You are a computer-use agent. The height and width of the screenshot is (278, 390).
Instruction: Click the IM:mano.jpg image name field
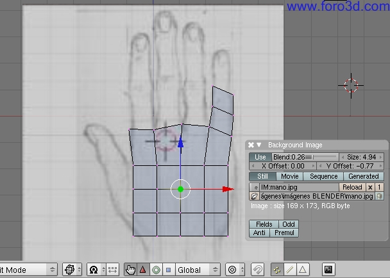300,187
